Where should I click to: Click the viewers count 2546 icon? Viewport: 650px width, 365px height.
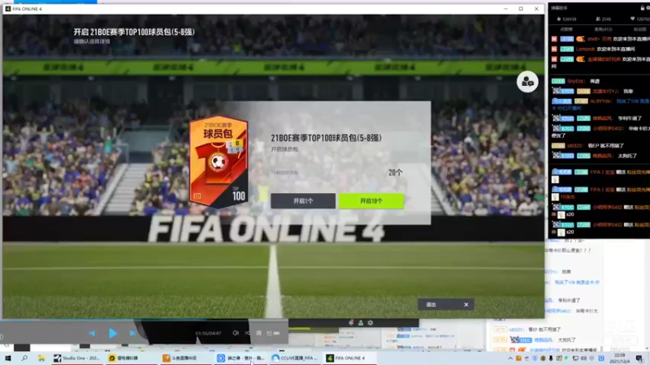pos(598,19)
